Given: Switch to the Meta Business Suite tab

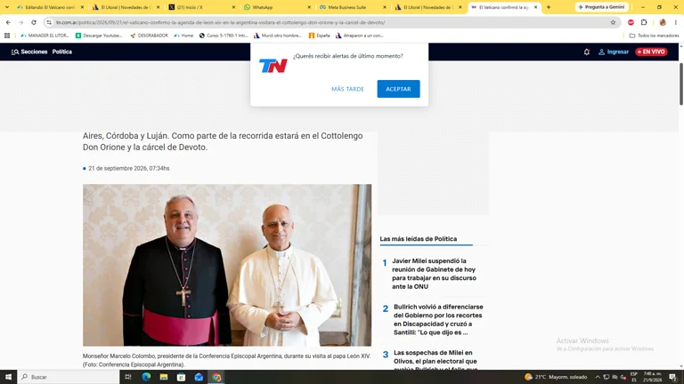Looking at the screenshot, I should (x=353, y=7).
